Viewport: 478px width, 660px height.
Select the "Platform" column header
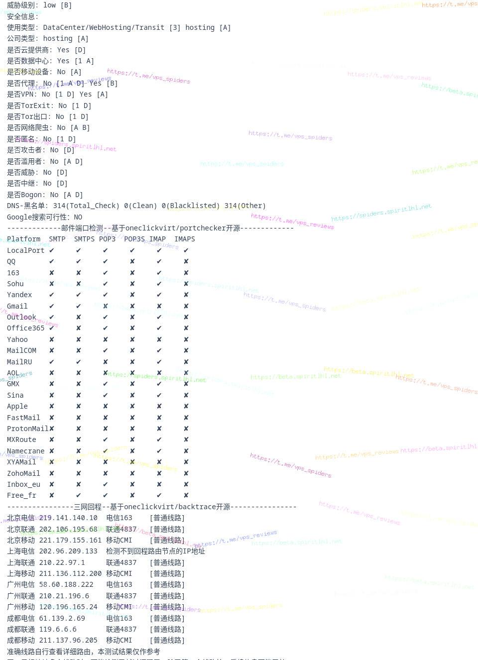coord(24,239)
